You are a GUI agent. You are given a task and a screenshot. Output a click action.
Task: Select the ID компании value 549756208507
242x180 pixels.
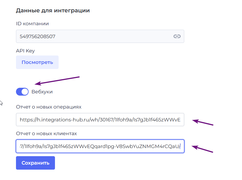(38, 36)
